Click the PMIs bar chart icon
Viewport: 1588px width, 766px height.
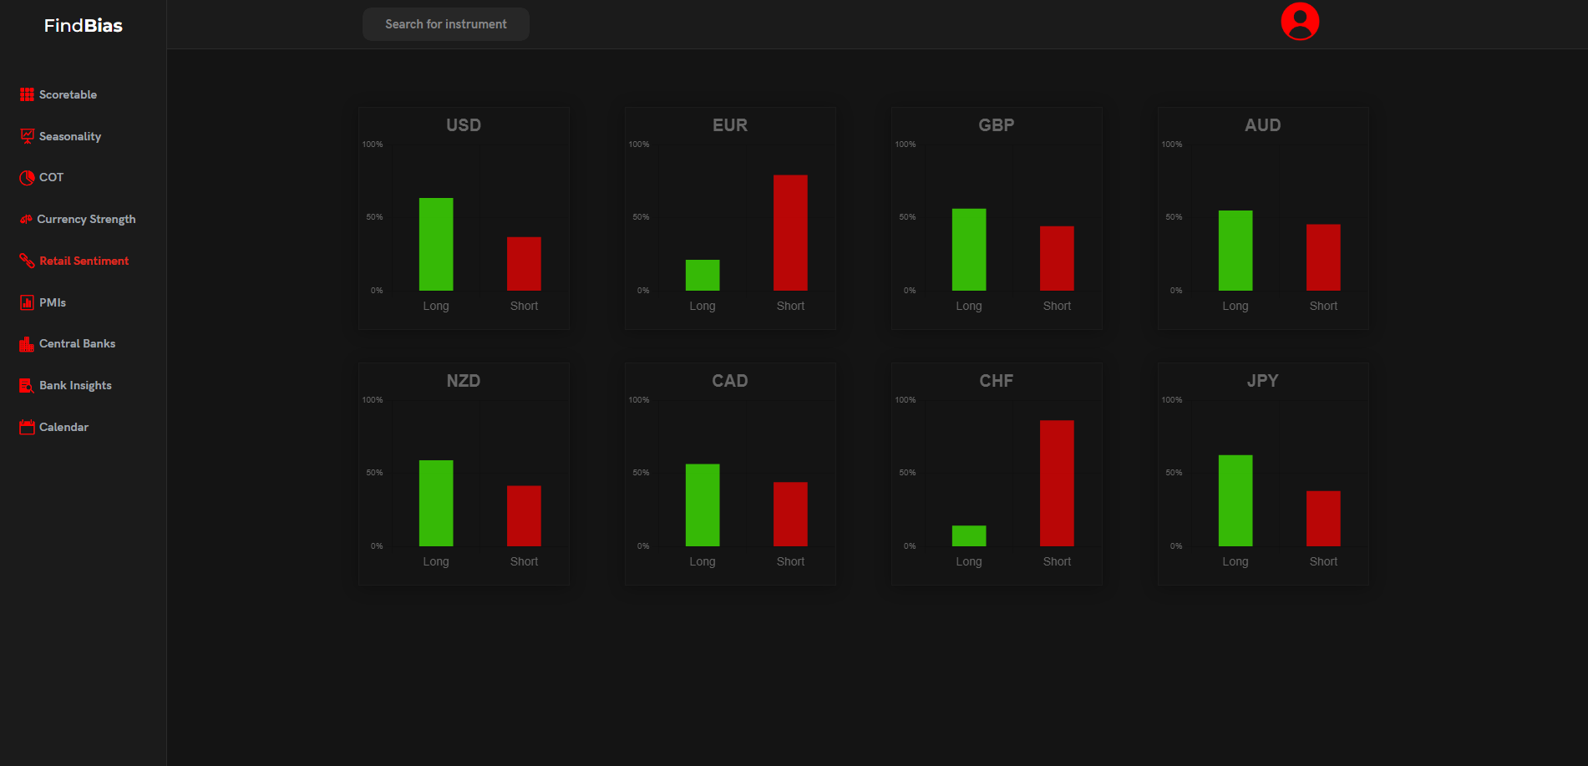(27, 302)
